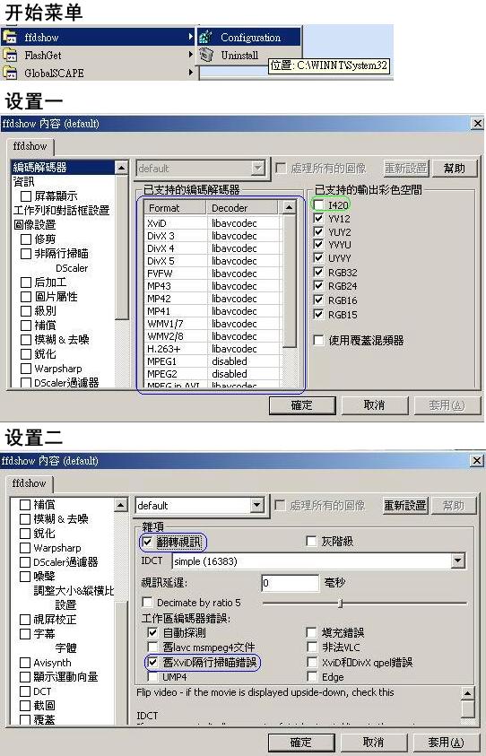Click the Configuration shortcut icon

206,37
